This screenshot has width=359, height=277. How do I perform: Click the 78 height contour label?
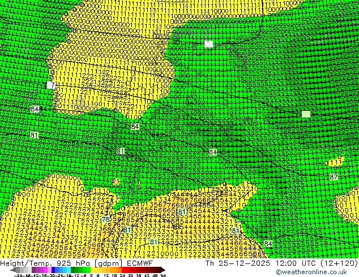(x=106, y=219)
